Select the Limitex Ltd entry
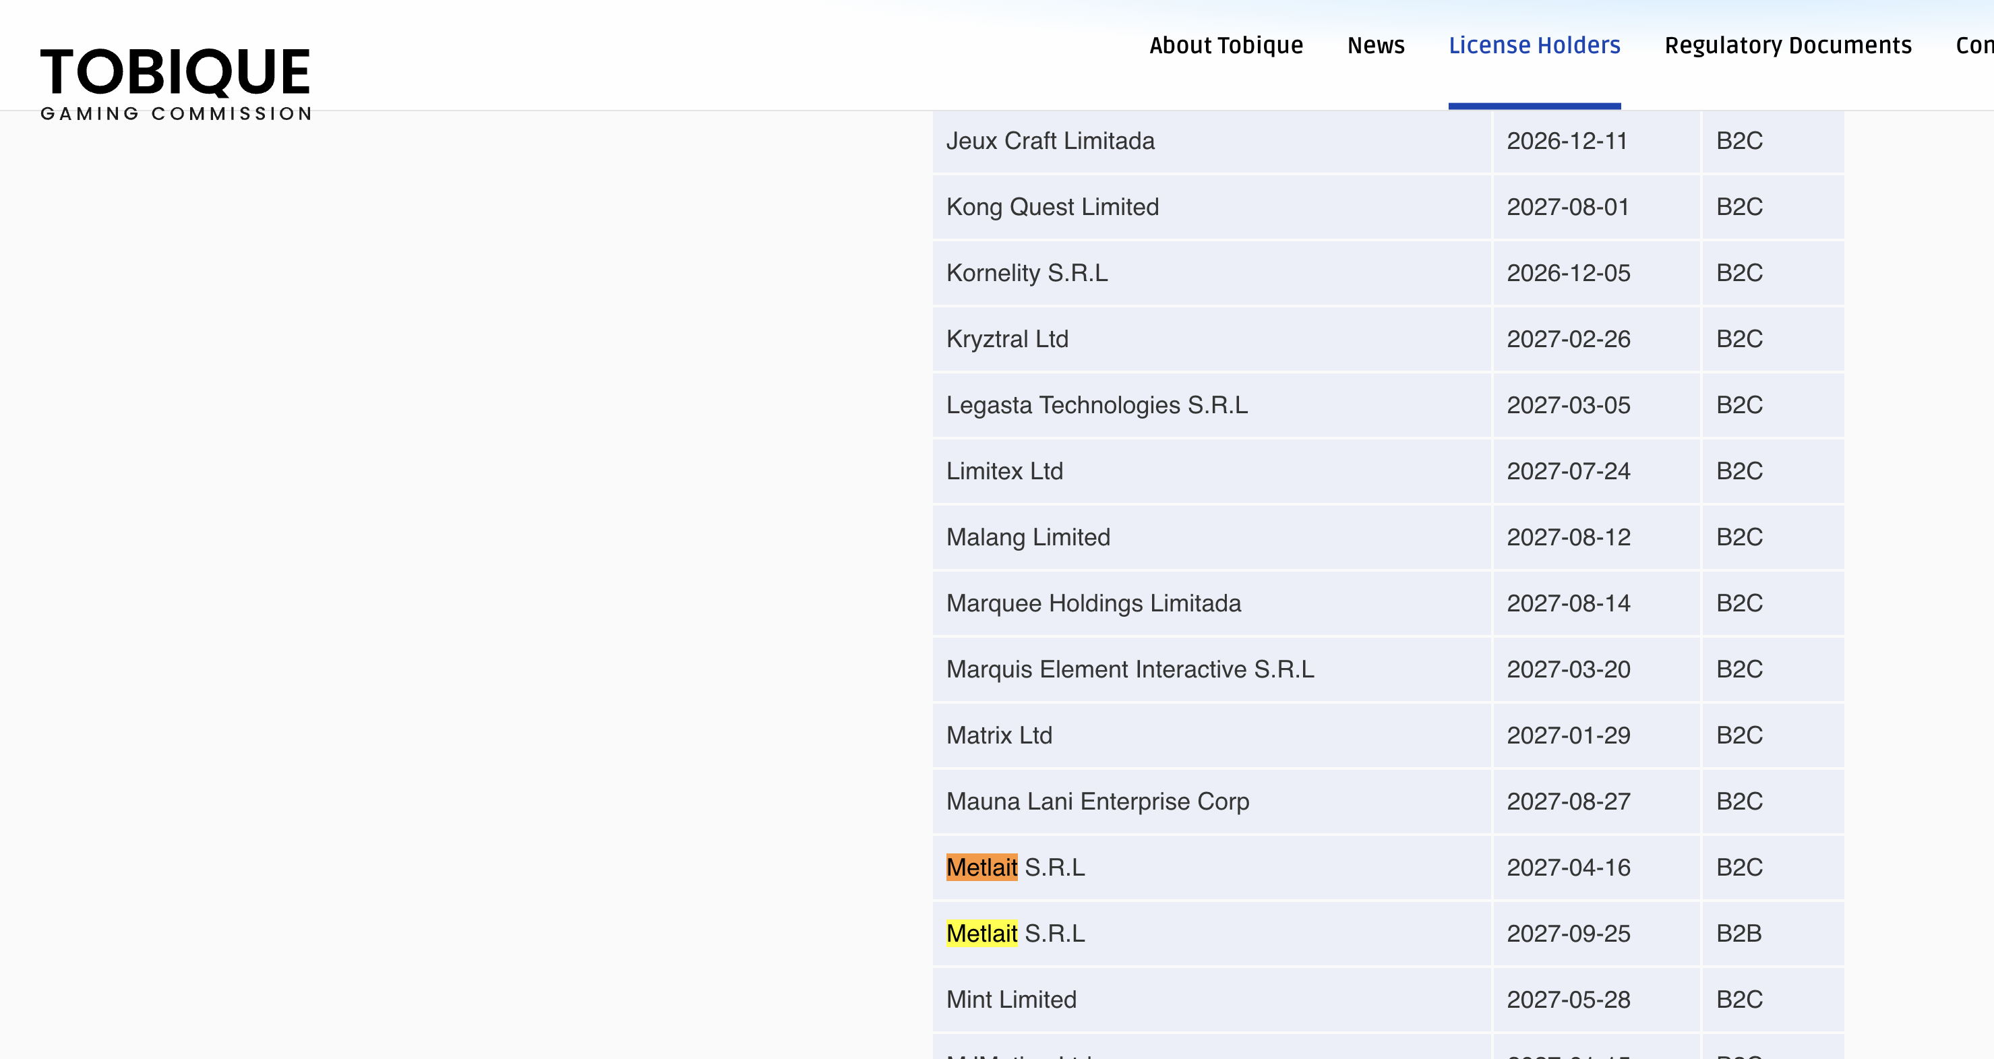Screen dimensions: 1994x1059 [x=1004, y=471]
